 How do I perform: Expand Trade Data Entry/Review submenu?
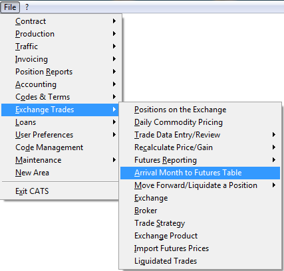coord(200,135)
